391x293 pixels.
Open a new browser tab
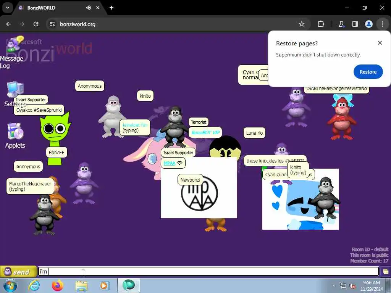click(x=111, y=8)
